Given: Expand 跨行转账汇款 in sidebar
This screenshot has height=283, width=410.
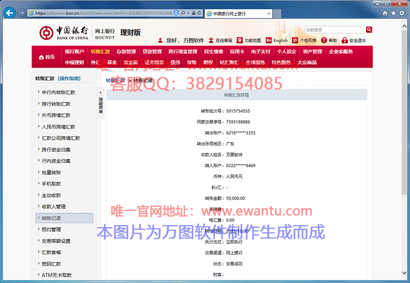Looking at the screenshot, I should 56,104.
